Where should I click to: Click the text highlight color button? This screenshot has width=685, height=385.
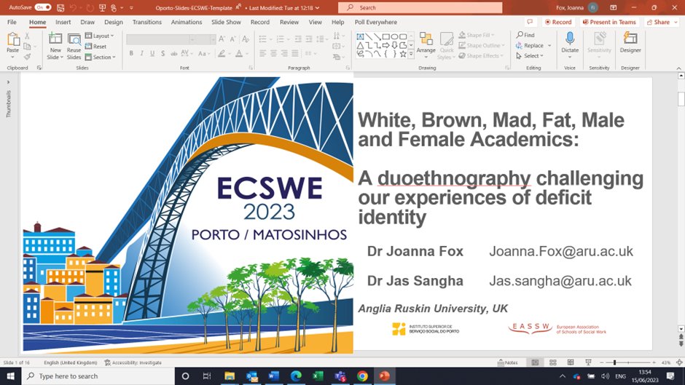(222, 53)
